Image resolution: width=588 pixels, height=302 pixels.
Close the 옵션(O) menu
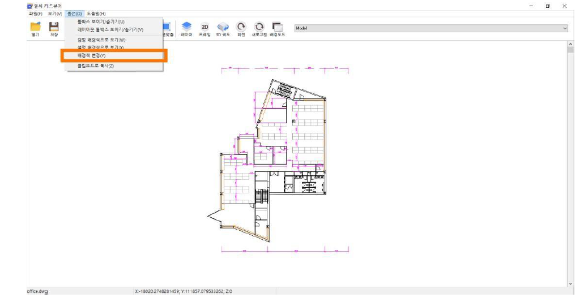(x=74, y=14)
